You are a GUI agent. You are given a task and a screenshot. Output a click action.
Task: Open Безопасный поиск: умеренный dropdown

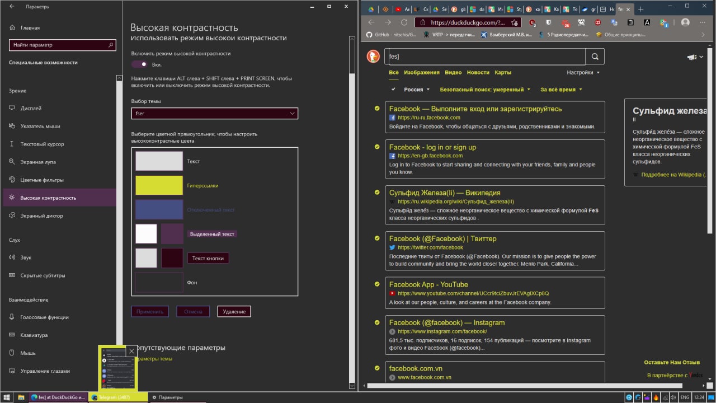point(485,90)
